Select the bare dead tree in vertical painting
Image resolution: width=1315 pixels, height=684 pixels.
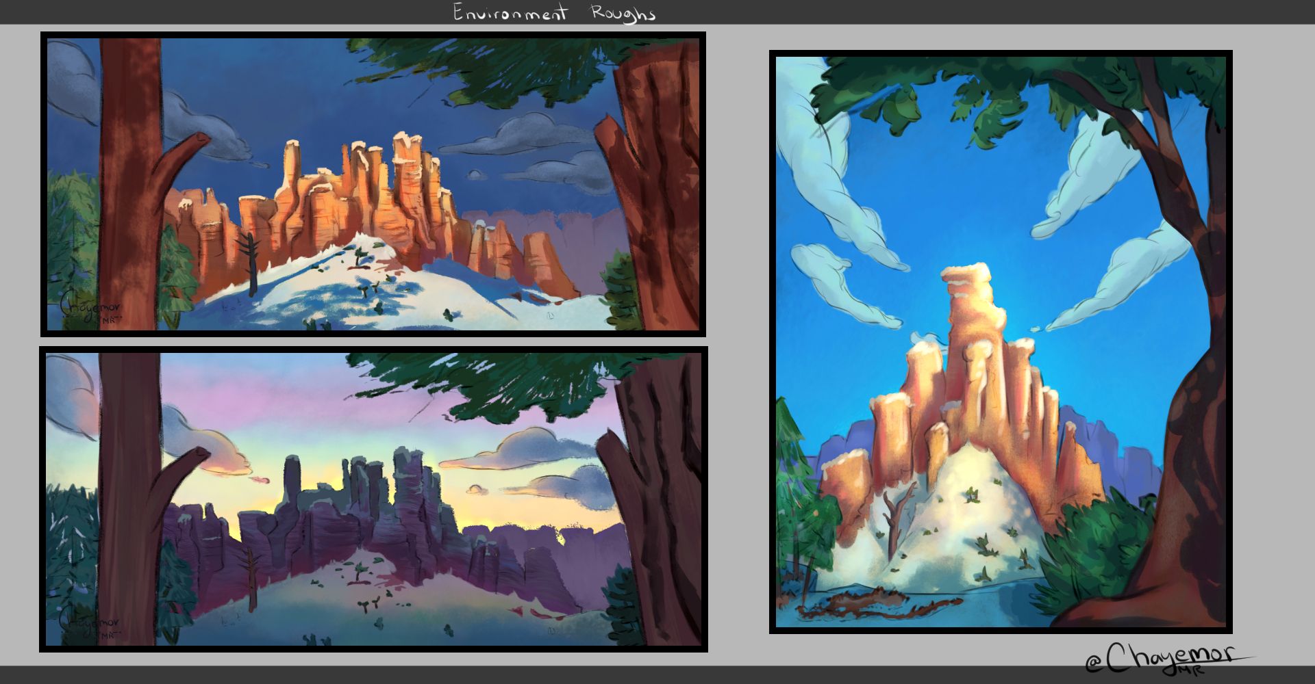(894, 520)
